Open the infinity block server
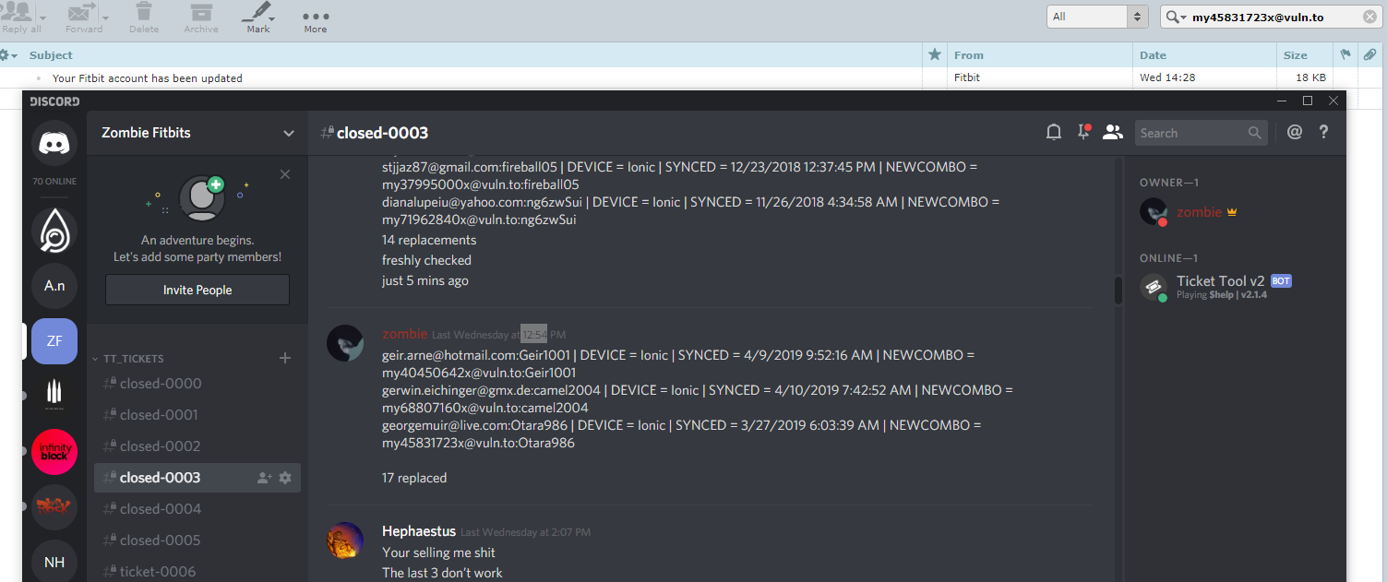The width and height of the screenshot is (1387, 582). click(54, 452)
